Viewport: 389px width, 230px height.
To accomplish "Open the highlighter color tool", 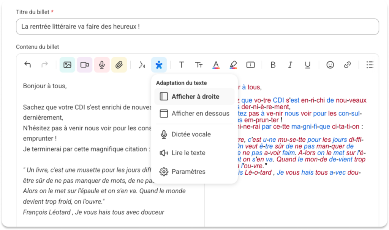I will point(233,65).
